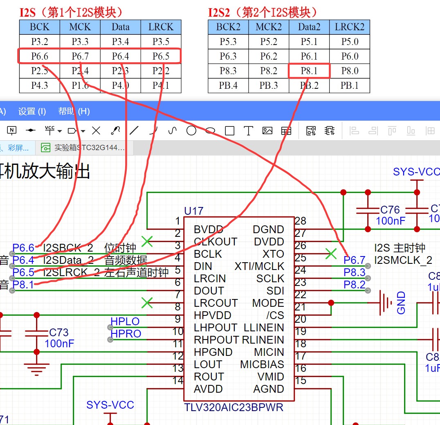
Task: Open the 设置 (I) menu
Action: 32,111
